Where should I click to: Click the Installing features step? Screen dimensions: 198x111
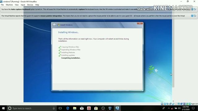click(x=68, y=52)
